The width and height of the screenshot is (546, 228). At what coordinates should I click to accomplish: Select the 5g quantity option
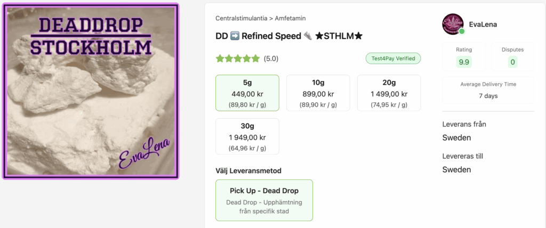tap(247, 93)
